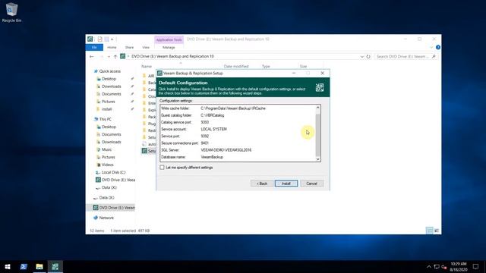Switch to the Home ribbon tab

112,47
